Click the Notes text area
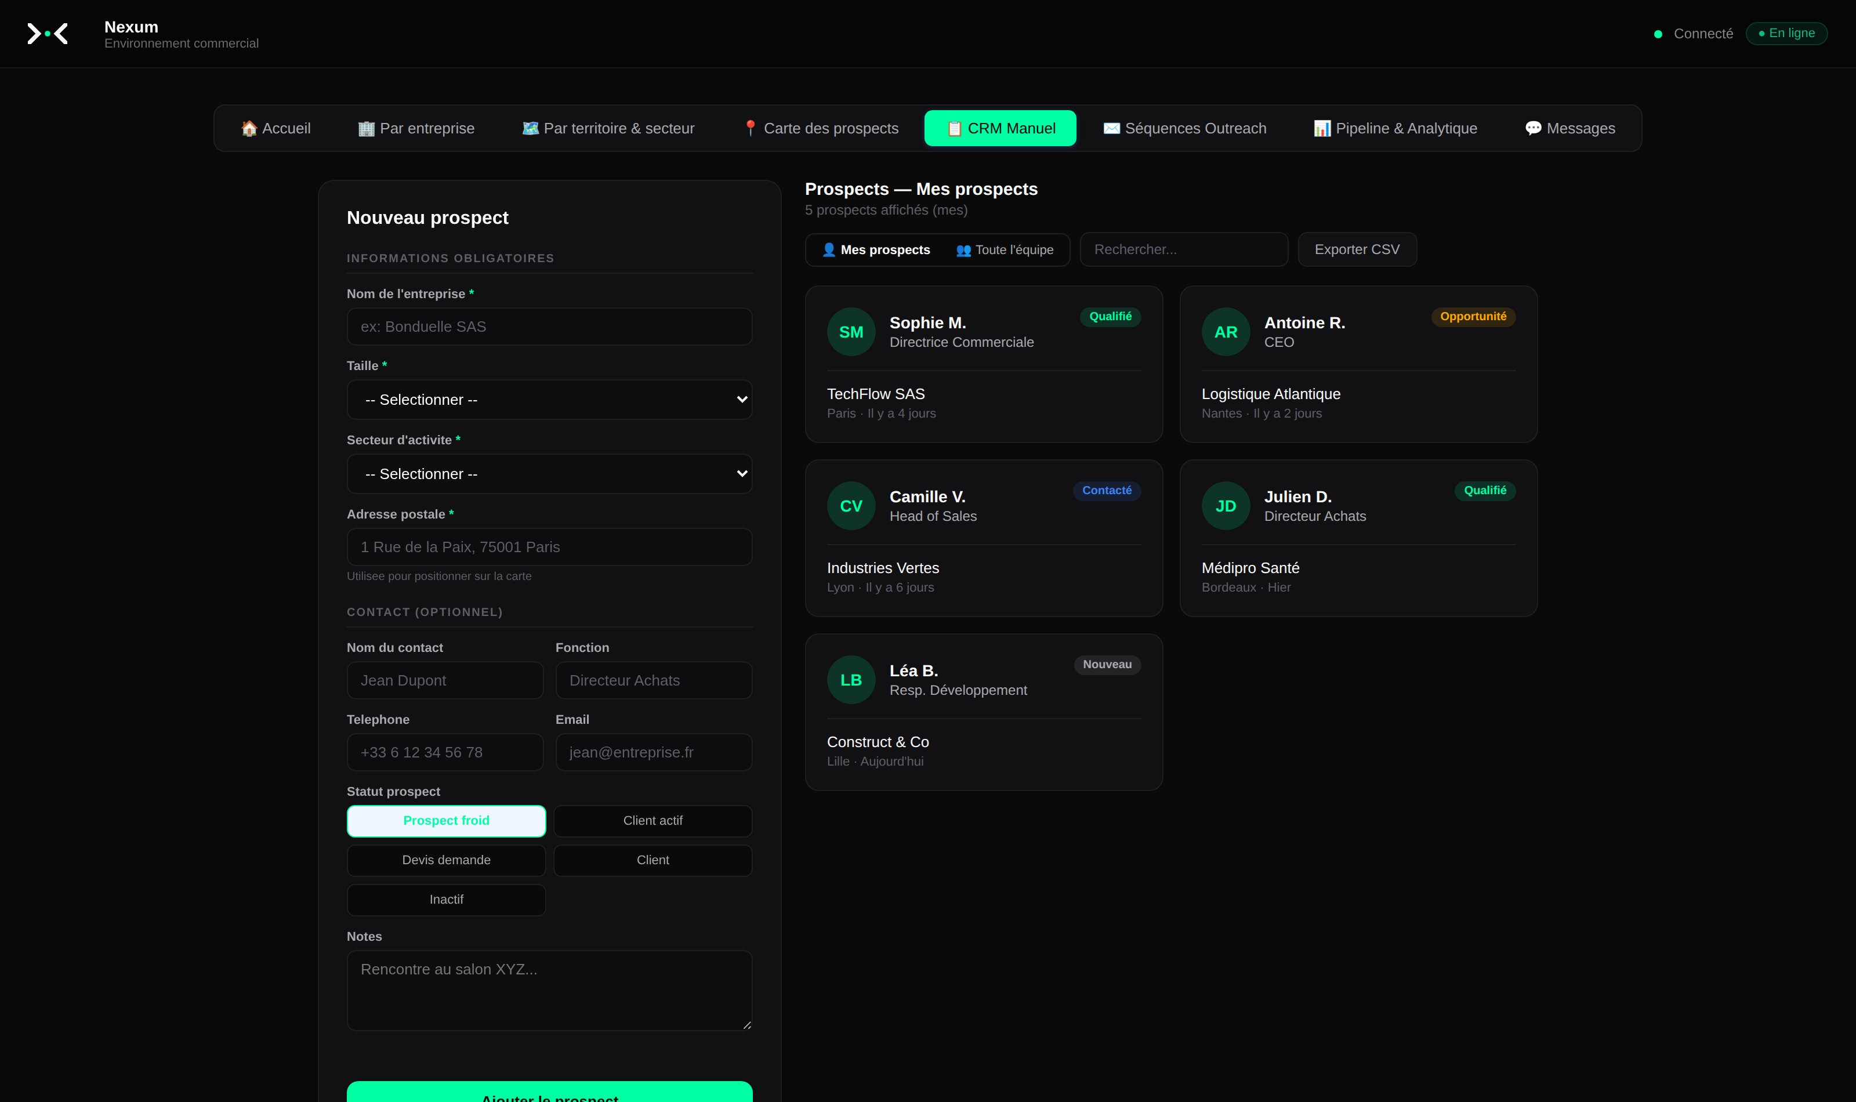The image size is (1856, 1102). [549, 991]
